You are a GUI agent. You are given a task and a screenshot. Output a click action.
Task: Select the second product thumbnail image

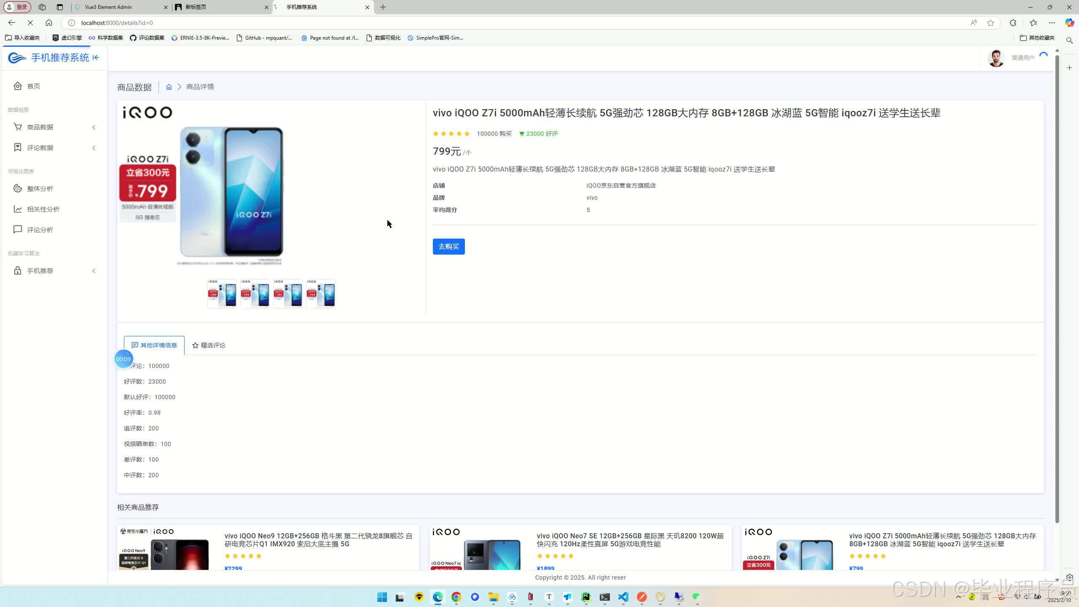(x=255, y=294)
